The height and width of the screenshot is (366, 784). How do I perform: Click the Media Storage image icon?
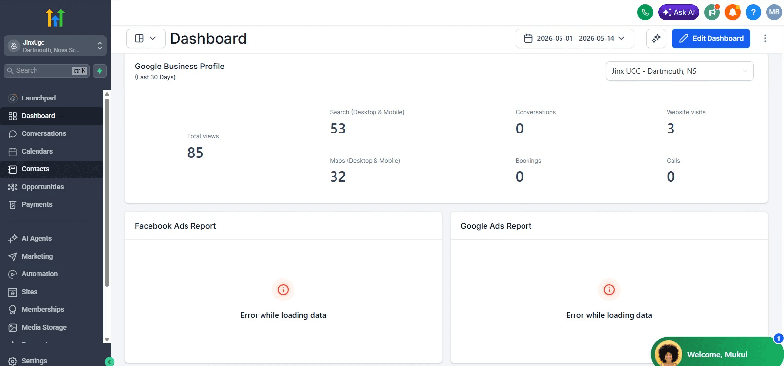(13, 328)
